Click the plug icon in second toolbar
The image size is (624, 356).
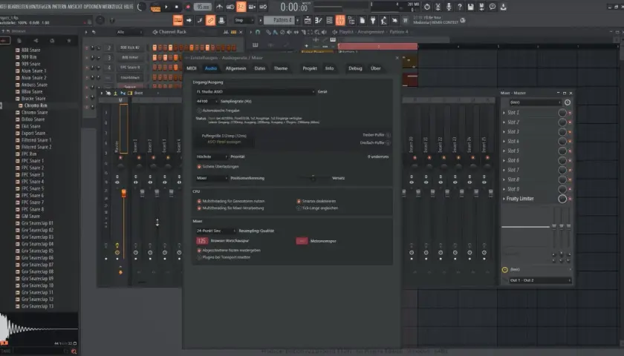click(373, 20)
